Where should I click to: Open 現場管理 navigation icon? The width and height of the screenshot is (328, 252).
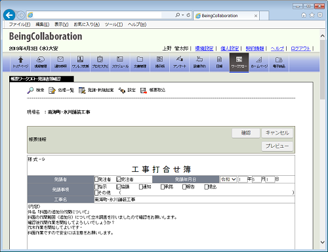click(41, 62)
